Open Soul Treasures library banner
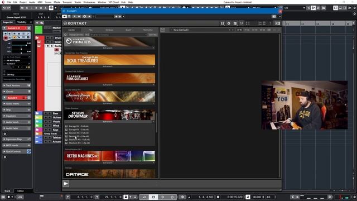 tap(109, 60)
